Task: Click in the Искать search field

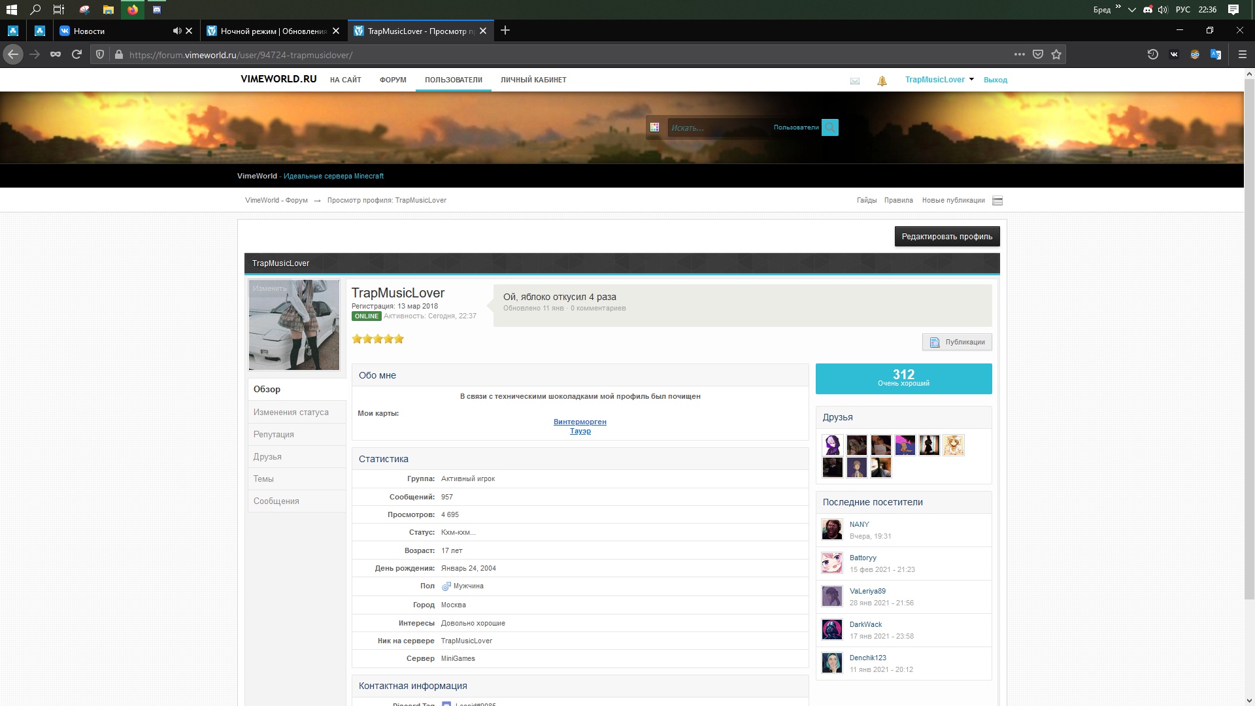Action: (719, 127)
